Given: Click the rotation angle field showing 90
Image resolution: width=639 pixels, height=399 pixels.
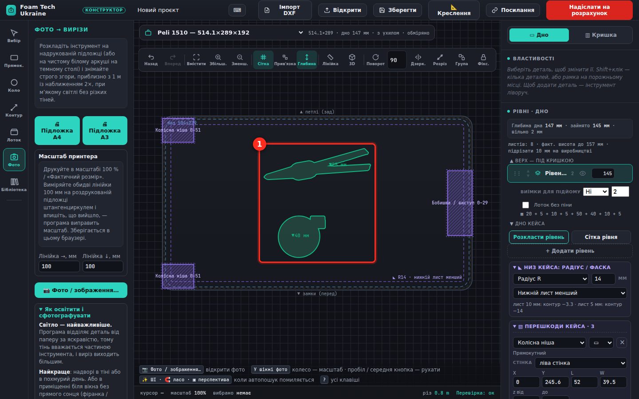Looking at the screenshot, I should 396,60.
